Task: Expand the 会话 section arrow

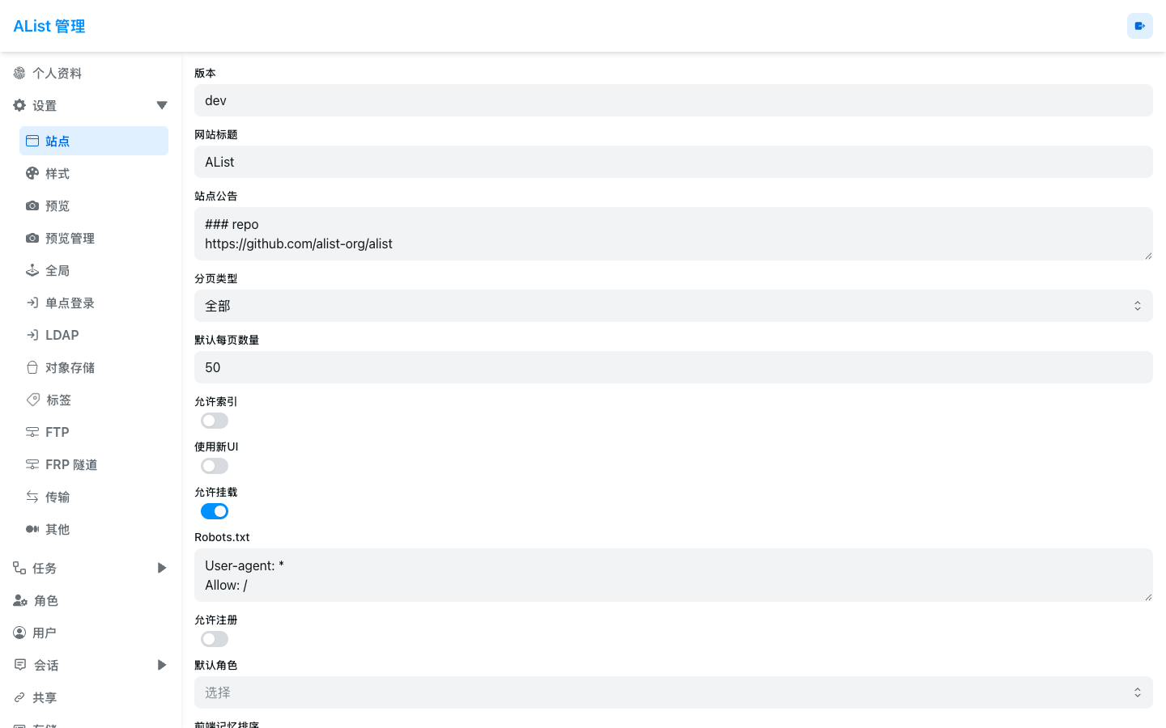Action: (x=162, y=665)
